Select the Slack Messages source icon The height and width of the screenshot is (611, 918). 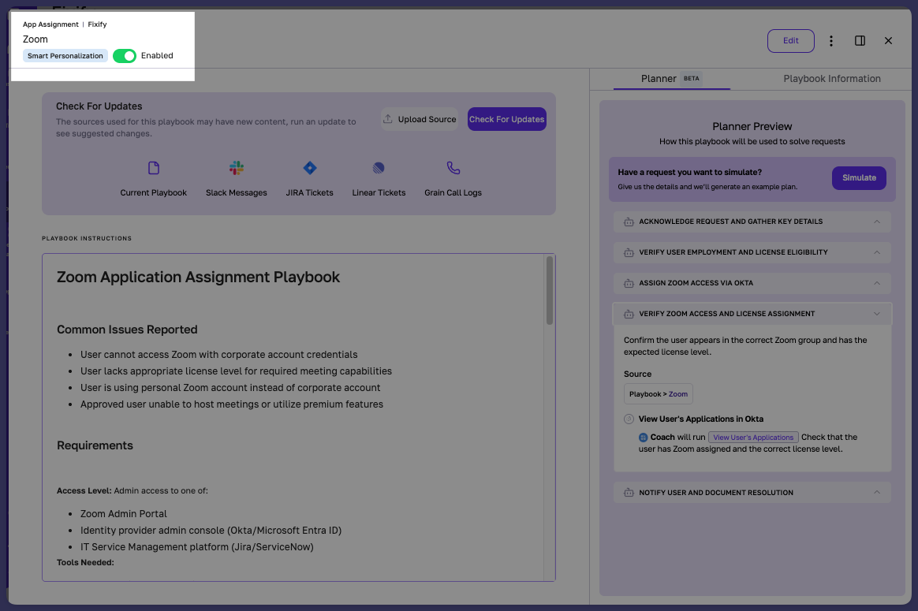tap(236, 168)
